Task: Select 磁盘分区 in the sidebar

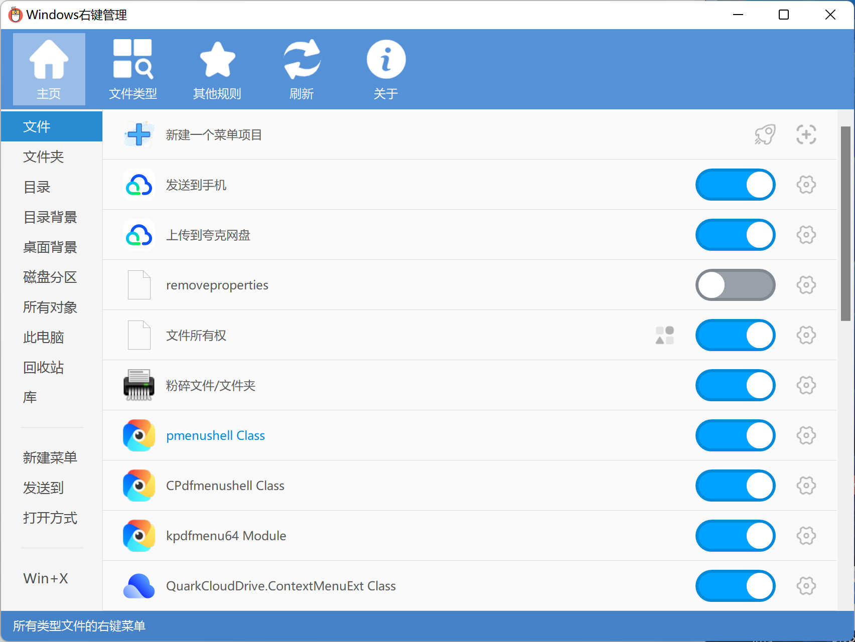Action: pyautogui.click(x=52, y=277)
